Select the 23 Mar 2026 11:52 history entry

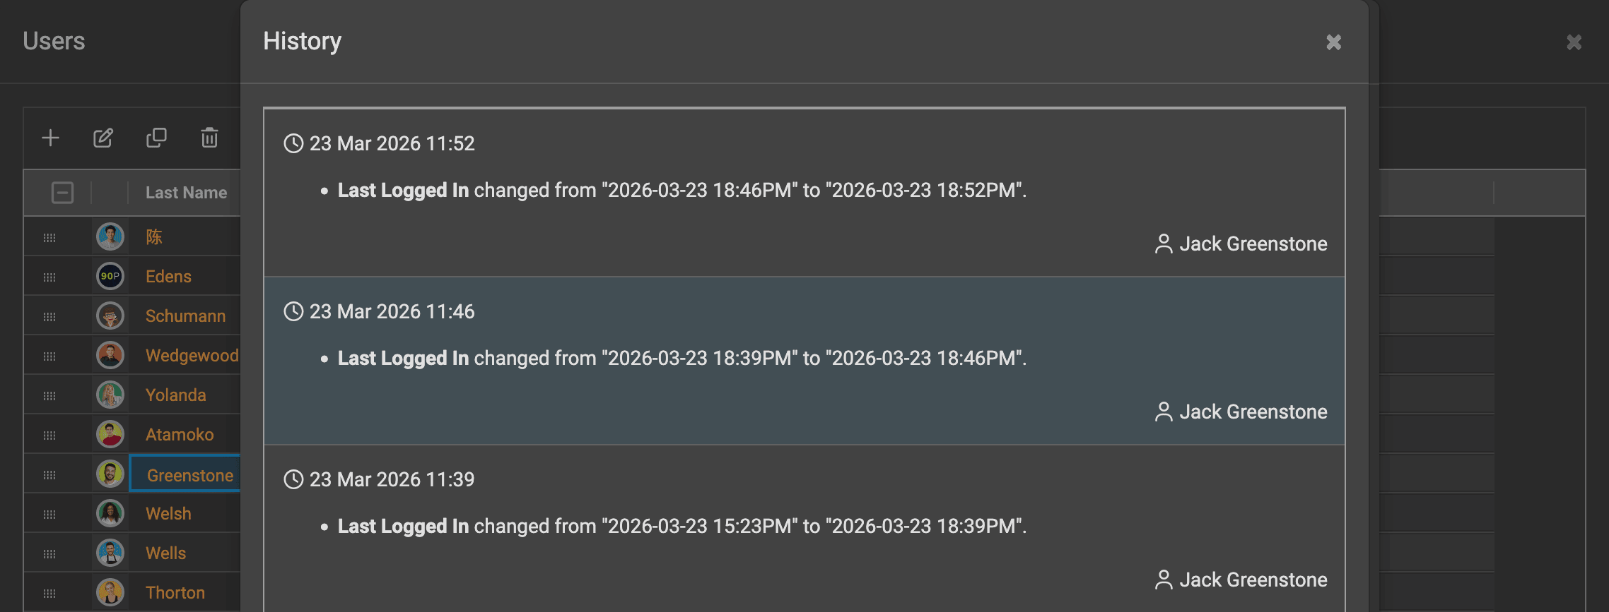tap(804, 192)
